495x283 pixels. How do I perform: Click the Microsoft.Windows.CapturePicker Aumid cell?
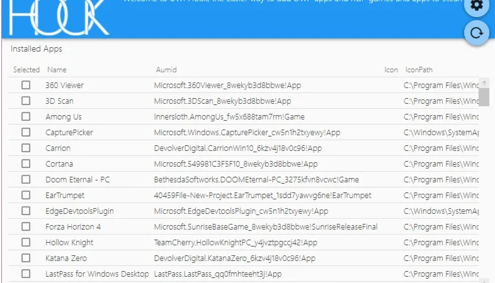pyautogui.click(x=247, y=132)
